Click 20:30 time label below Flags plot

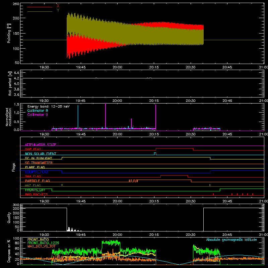pos(191,201)
